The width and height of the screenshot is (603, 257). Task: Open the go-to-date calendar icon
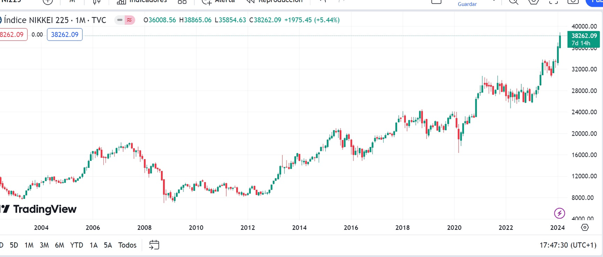(154, 245)
